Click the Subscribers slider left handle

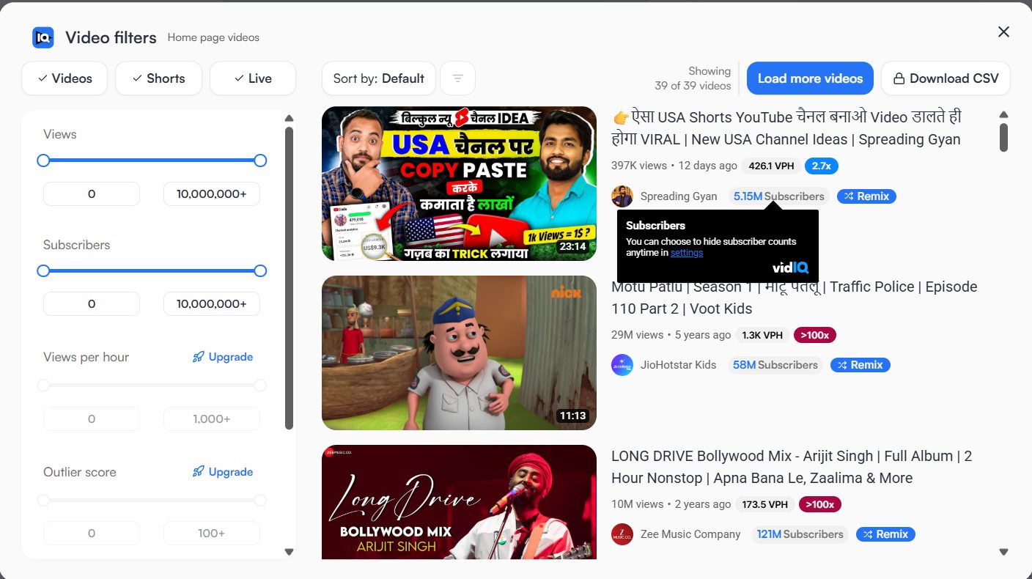tap(43, 271)
